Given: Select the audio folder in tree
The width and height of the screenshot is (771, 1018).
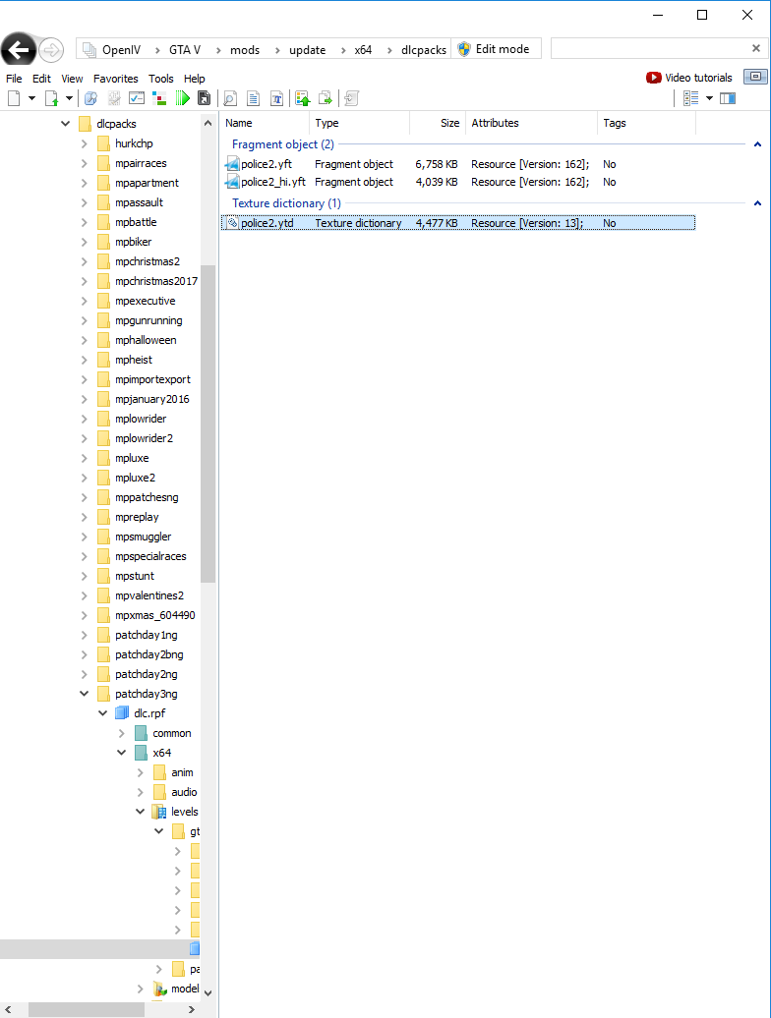Looking at the screenshot, I should coord(184,792).
